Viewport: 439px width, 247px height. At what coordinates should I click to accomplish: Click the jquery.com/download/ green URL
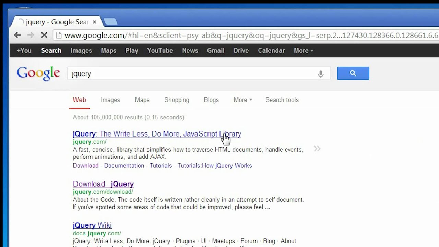tap(103, 192)
